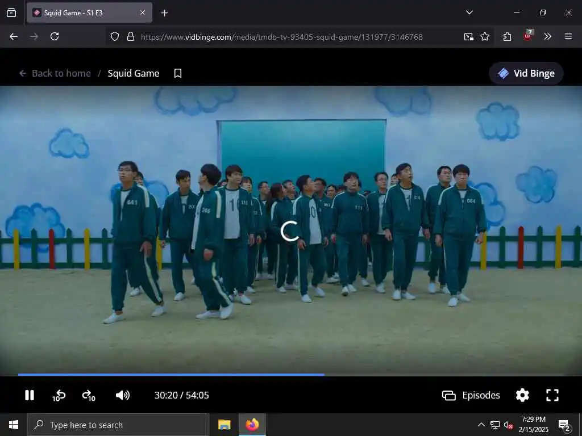Rewind the video 10 seconds

coord(59,396)
